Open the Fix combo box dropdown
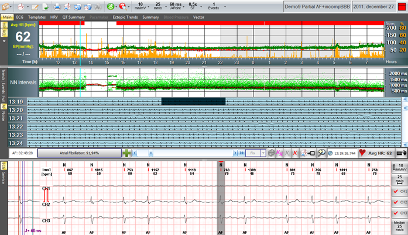The height and width of the screenshot is (235, 408). point(263,153)
